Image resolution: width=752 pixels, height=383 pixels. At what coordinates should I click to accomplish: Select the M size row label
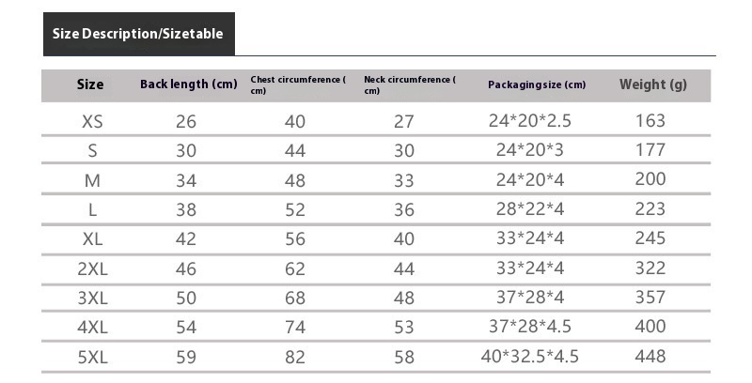pos(92,180)
